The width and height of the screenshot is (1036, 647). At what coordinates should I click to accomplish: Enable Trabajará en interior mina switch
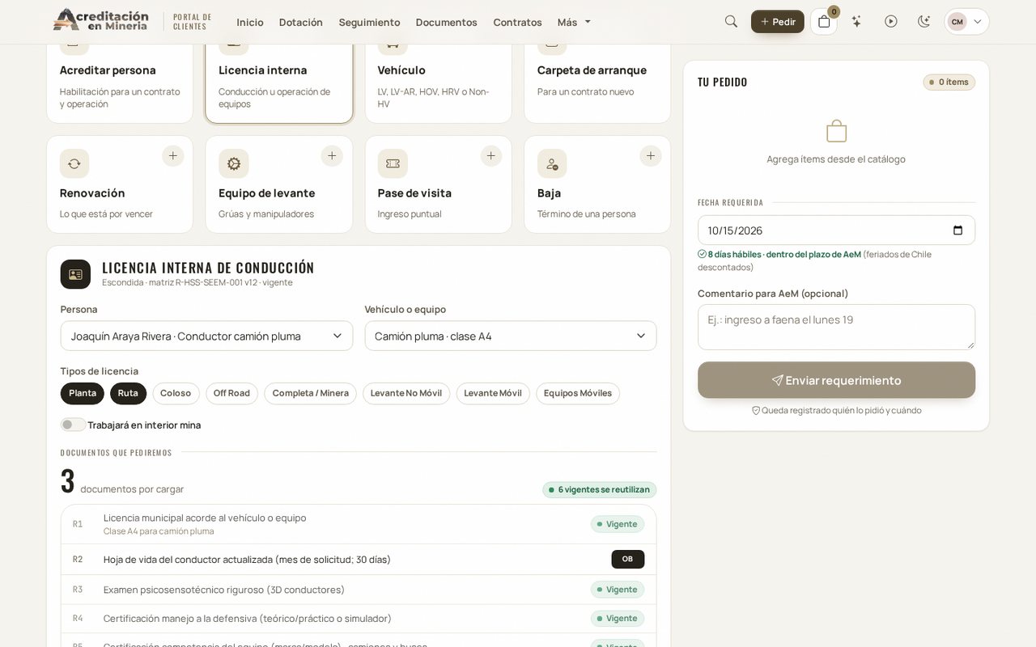click(73, 425)
